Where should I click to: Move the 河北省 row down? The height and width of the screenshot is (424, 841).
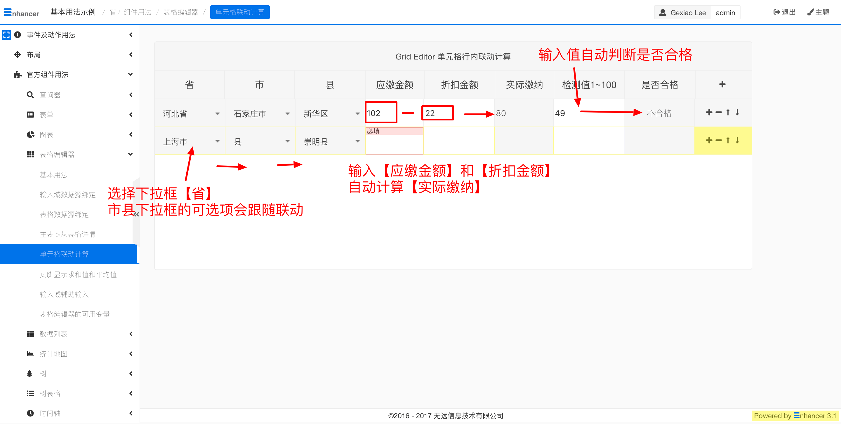pyautogui.click(x=737, y=113)
